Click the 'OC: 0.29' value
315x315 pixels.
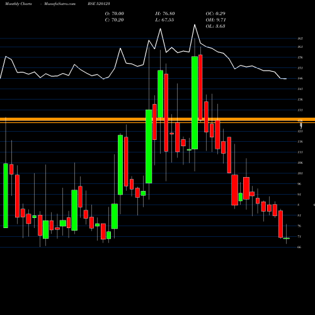tap(215, 14)
